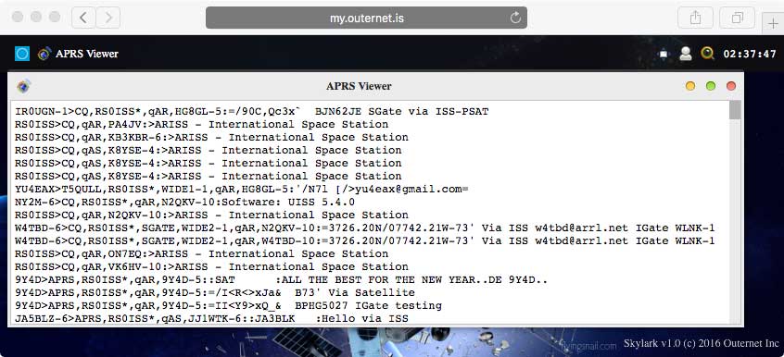Click the clock reading 02:37:47
This screenshot has height=357, width=784.
tap(750, 54)
